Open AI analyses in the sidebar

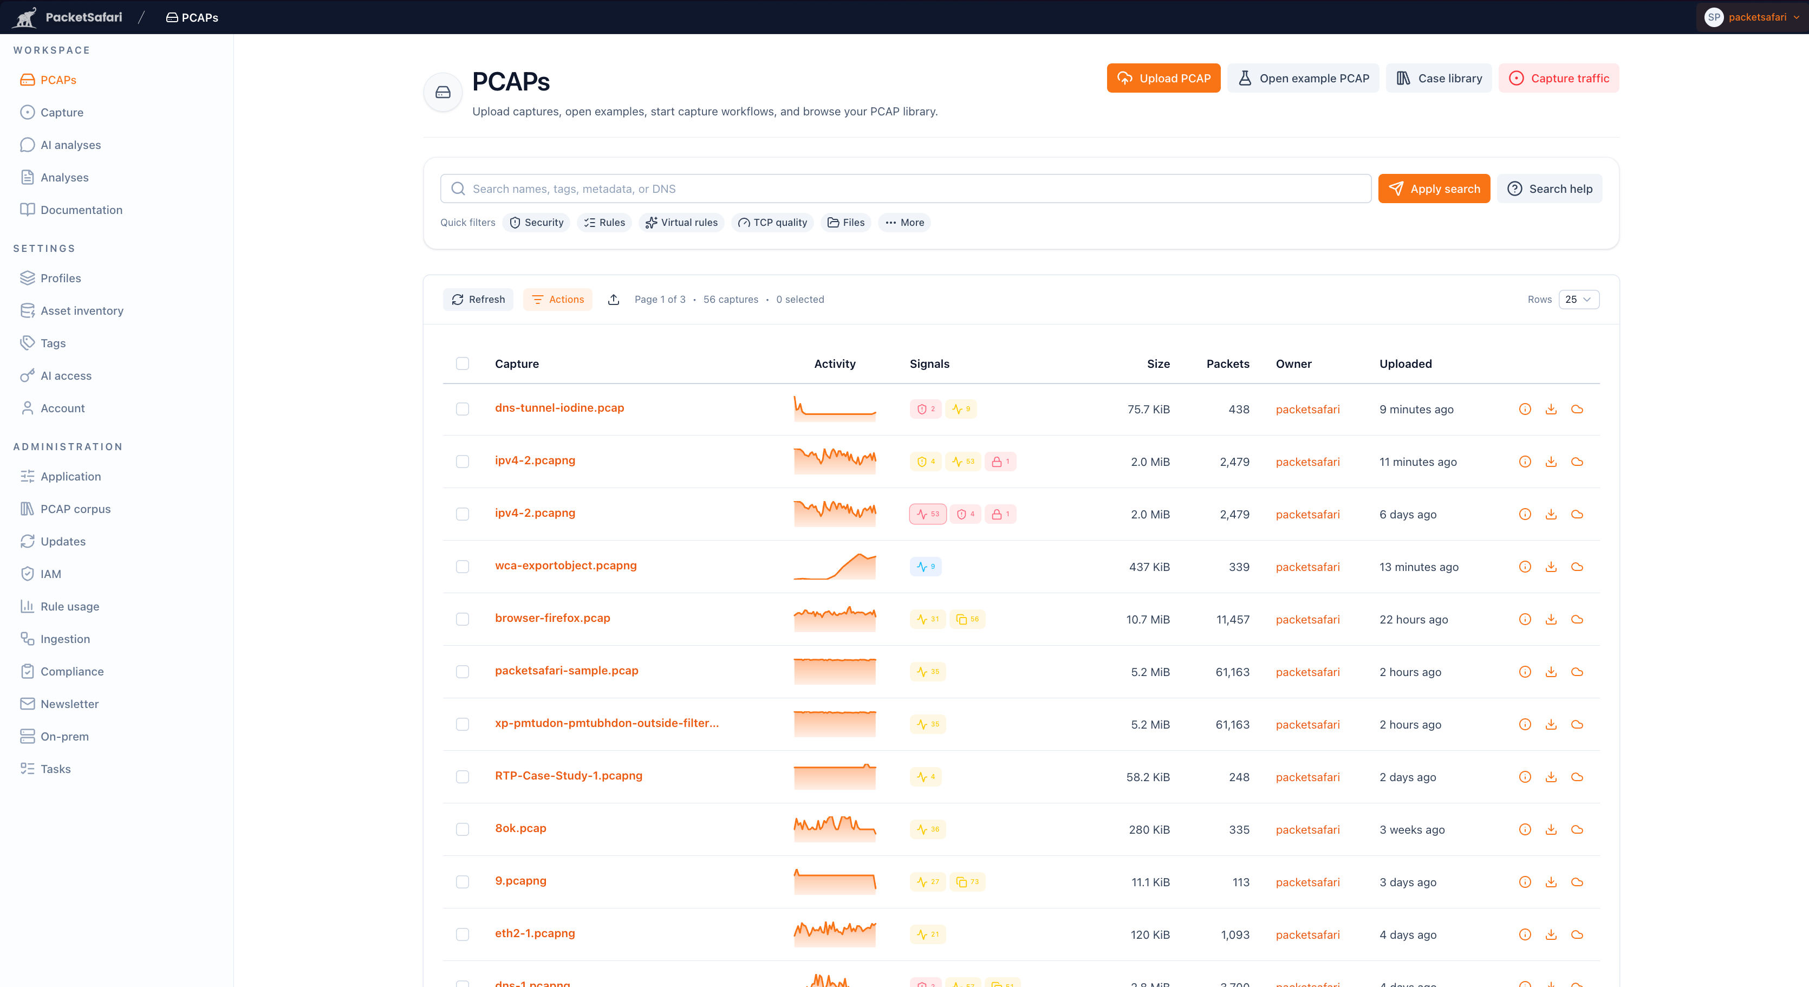70,145
